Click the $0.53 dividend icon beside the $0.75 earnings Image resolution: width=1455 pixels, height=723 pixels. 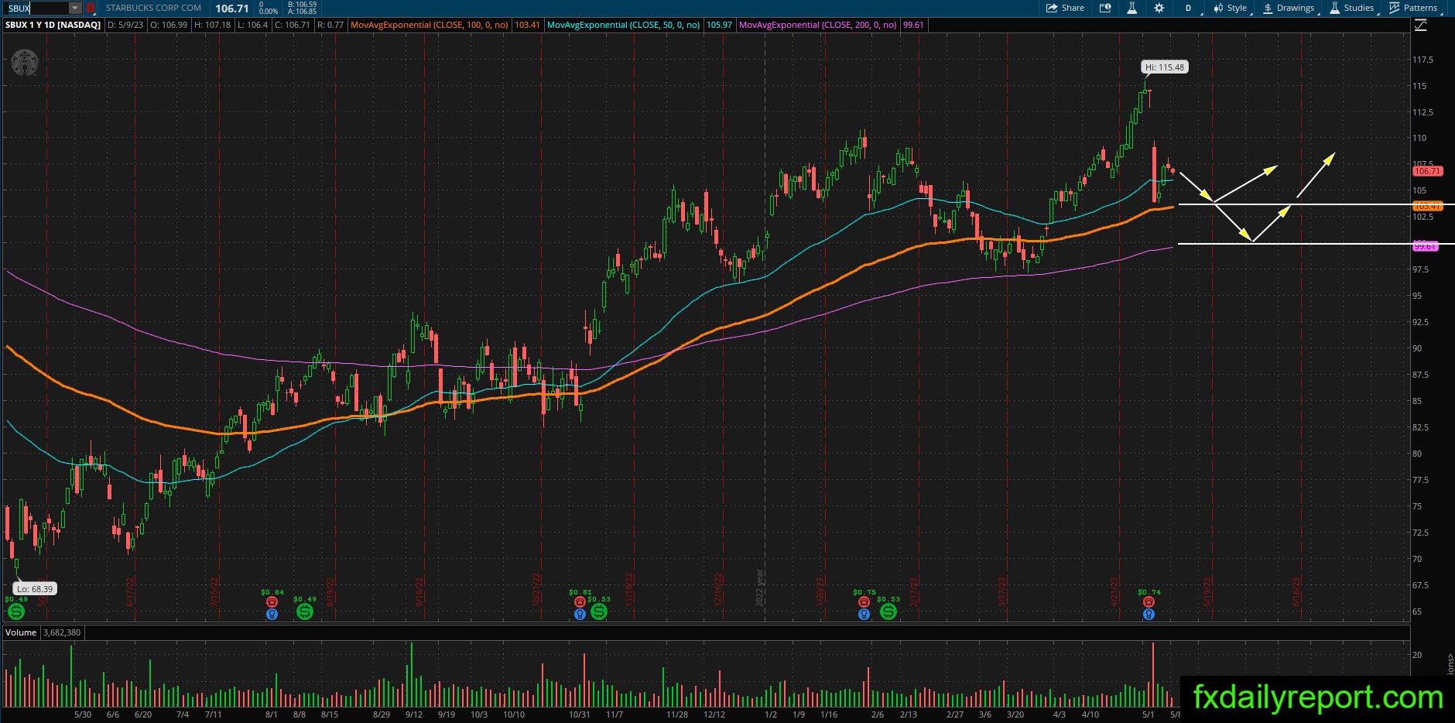pyautogui.click(x=888, y=612)
